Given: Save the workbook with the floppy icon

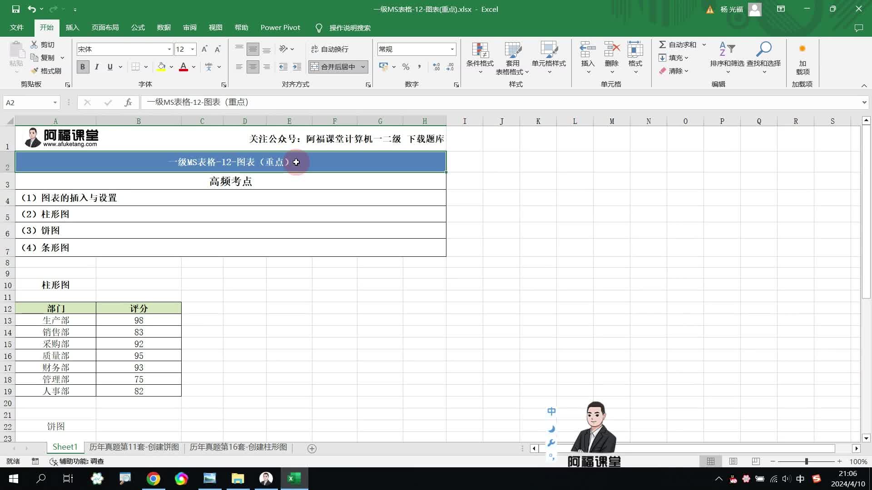Looking at the screenshot, I should pos(15,9).
